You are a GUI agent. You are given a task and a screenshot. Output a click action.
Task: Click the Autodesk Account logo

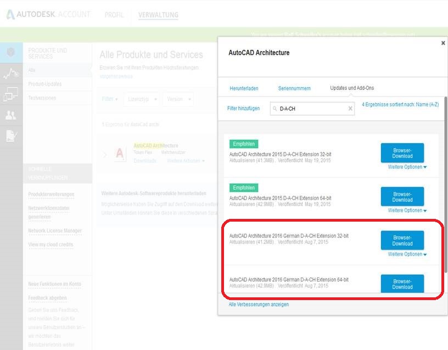pos(48,14)
